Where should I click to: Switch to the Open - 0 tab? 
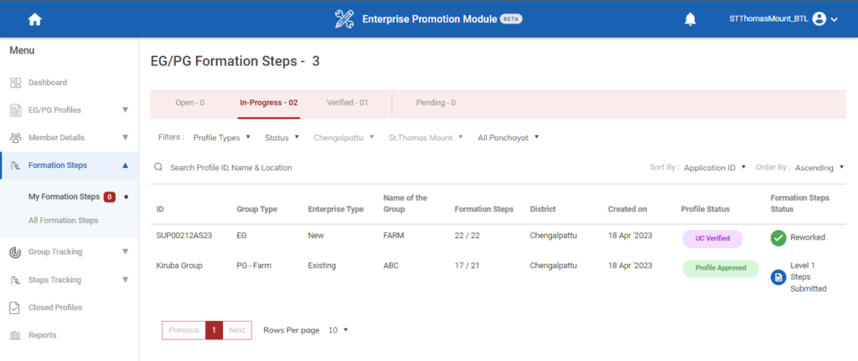click(x=189, y=103)
